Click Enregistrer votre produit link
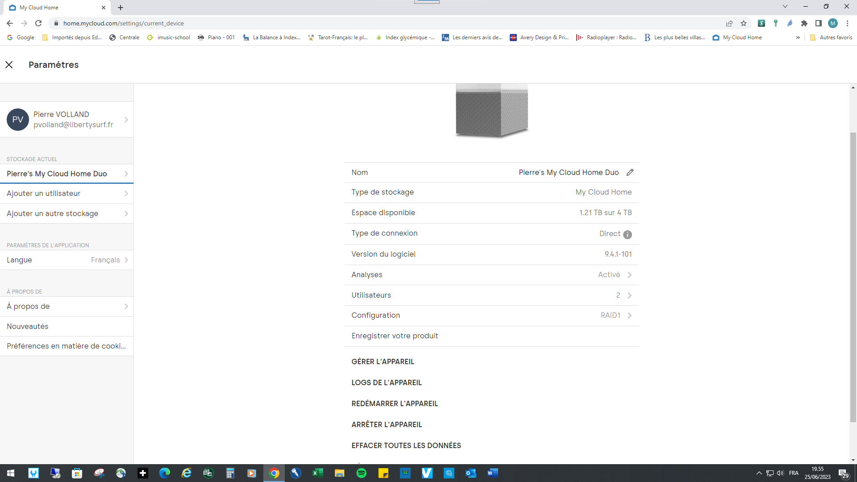The image size is (857, 482). [x=395, y=336]
